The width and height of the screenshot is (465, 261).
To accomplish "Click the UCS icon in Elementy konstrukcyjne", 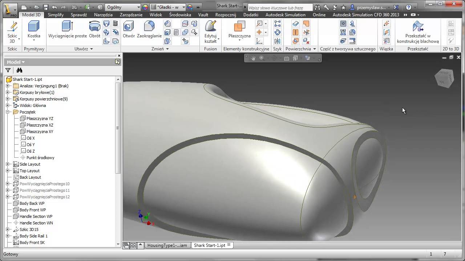I will (x=259, y=41).
